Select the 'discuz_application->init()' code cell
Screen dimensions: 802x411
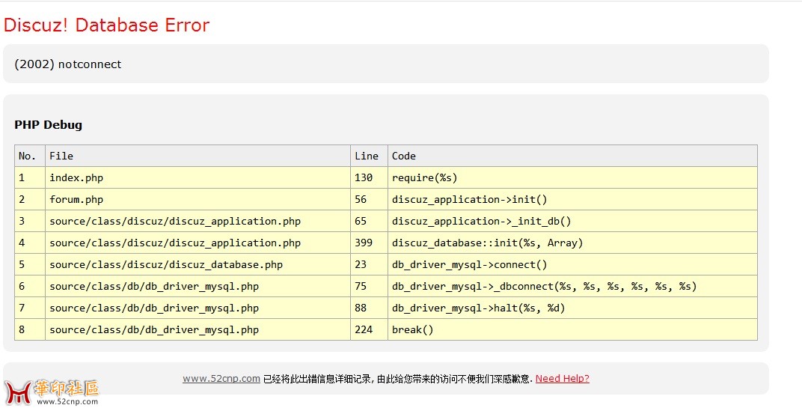click(x=572, y=199)
